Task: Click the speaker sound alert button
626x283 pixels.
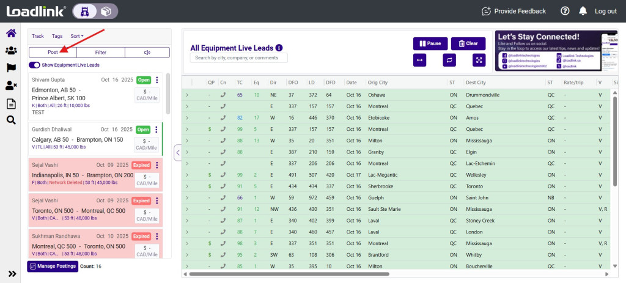Action: click(x=147, y=53)
